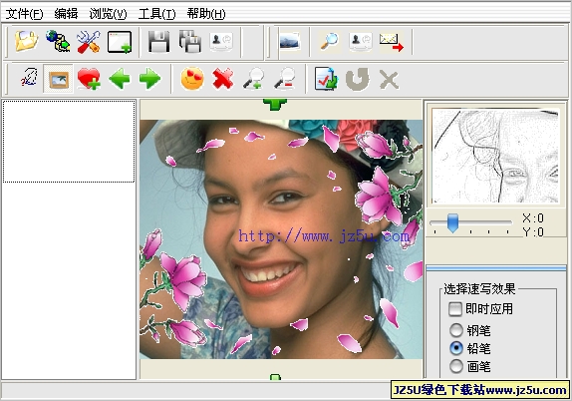Viewport: 572px width, 401px height.
Task: Select the 钢笔 radio option
Action: click(x=456, y=330)
